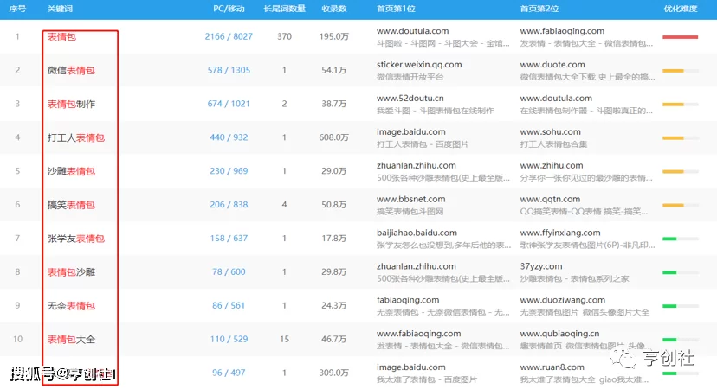Viewport: 717px width, 389px height.
Task: Click the long-tail count 370 in row one
Action: click(284, 36)
